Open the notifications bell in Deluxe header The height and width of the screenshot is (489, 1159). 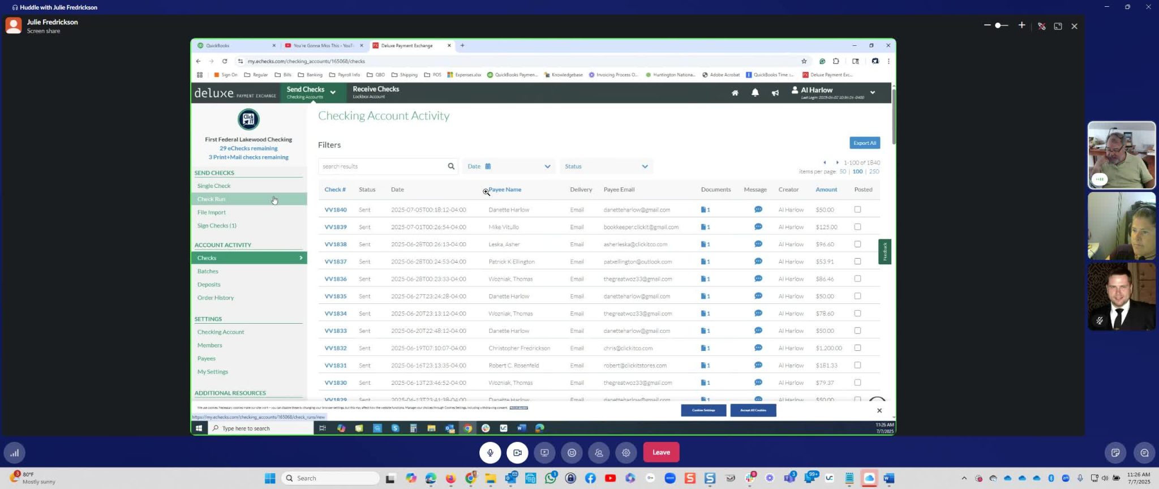point(755,93)
